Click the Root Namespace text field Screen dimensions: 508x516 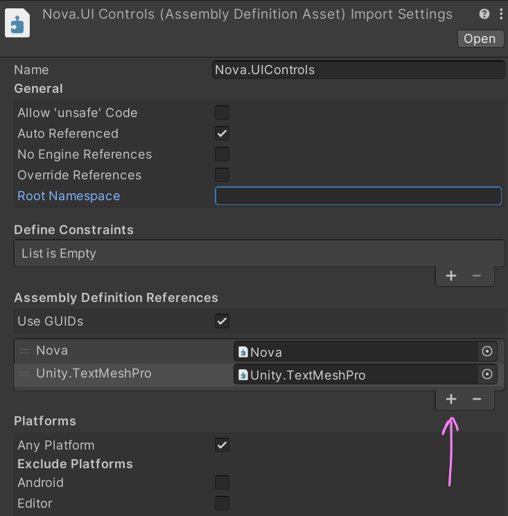358,196
